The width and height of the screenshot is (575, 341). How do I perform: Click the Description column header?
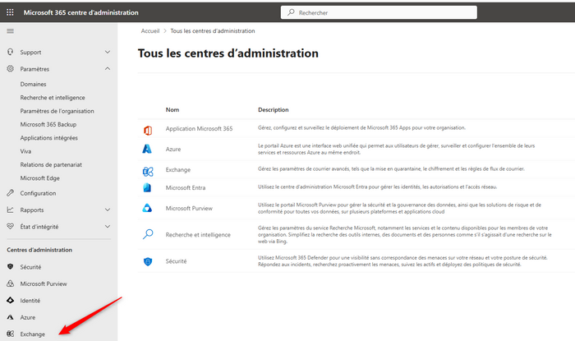(x=274, y=109)
